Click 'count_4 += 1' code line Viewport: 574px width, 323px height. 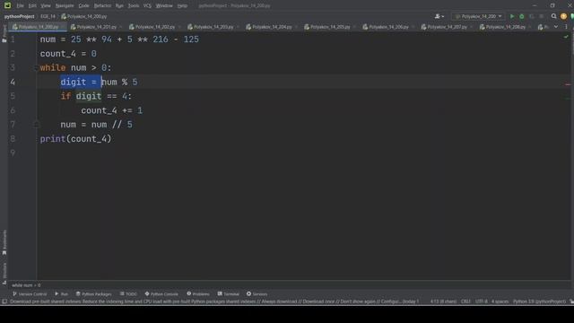(x=111, y=110)
